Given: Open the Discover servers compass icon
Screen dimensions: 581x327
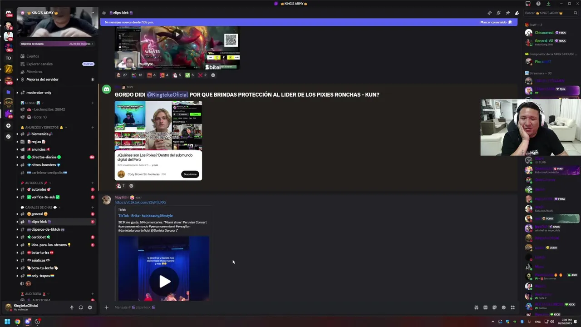Looking at the screenshot, I should click(8, 136).
